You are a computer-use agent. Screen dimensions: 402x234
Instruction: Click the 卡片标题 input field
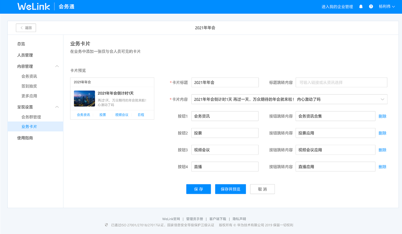pyautogui.click(x=225, y=82)
